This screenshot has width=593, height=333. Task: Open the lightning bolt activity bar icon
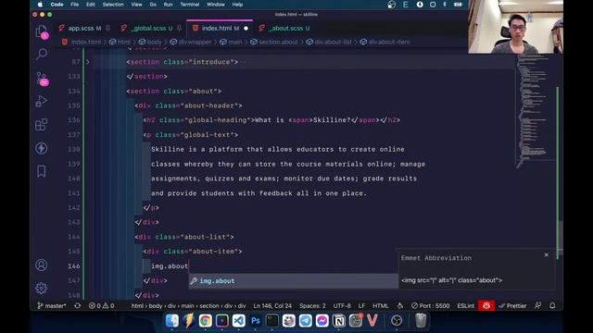pyautogui.click(x=41, y=148)
